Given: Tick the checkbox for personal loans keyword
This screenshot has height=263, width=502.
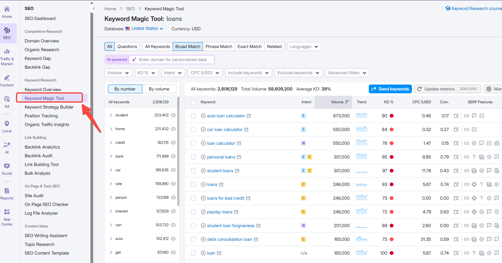Looking at the screenshot, I should coord(193,157).
